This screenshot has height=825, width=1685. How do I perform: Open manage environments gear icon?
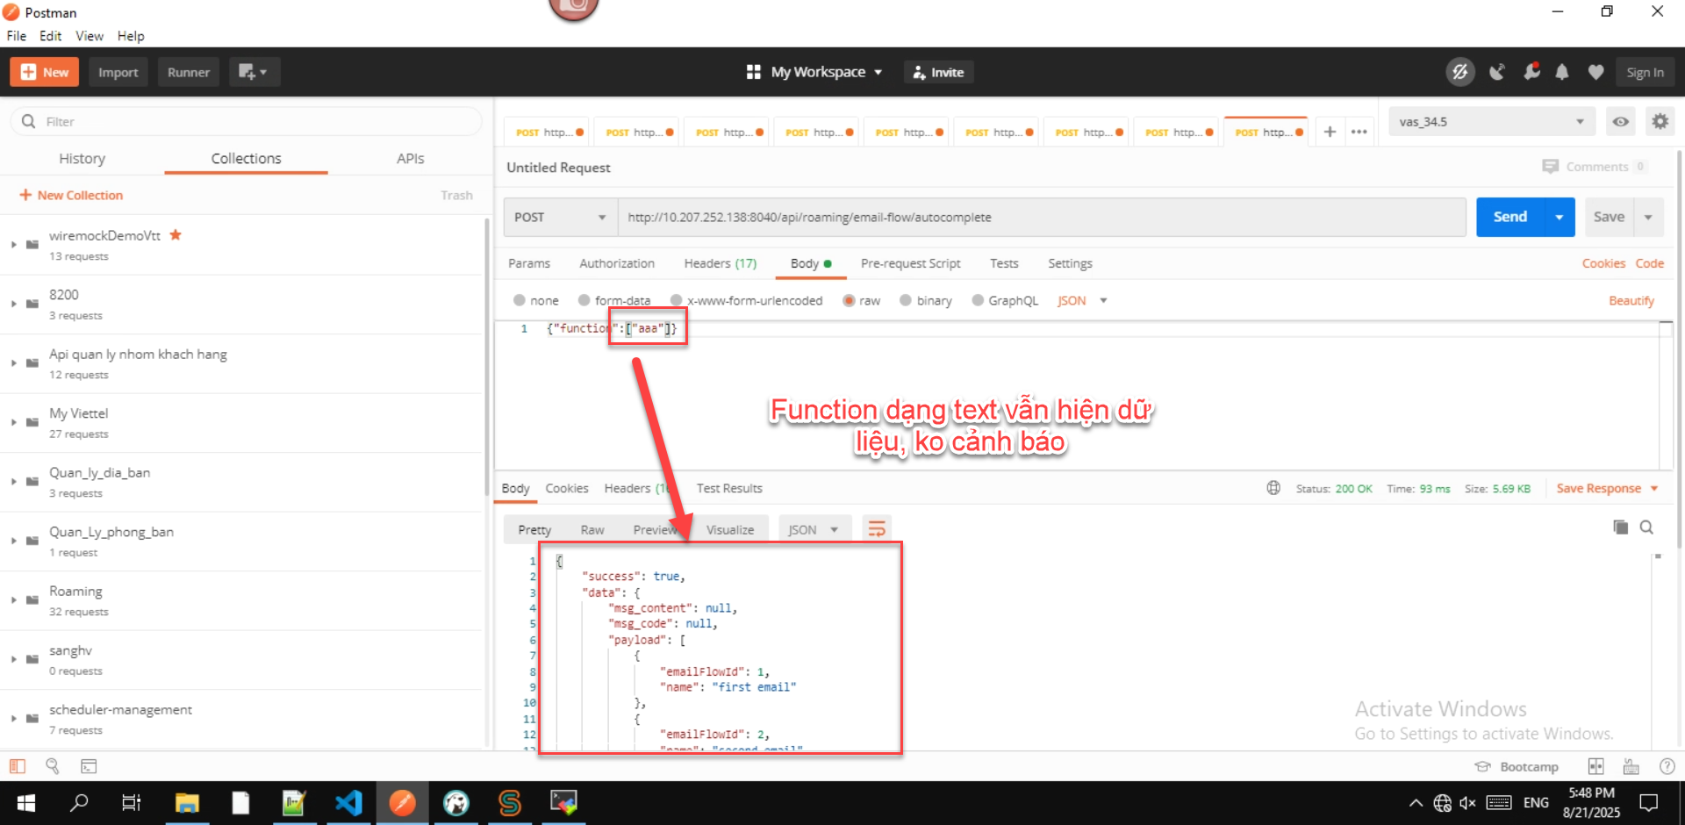(x=1660, y=122)
